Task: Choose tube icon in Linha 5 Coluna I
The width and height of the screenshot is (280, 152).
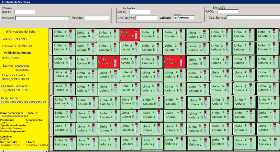Action: (x=251, y=88)
